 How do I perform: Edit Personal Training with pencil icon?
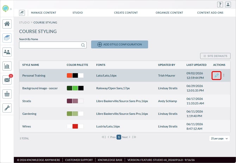(x=216, y=75)
